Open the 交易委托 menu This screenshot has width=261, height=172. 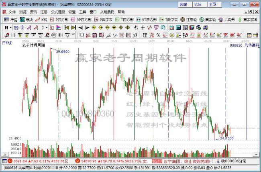tap(107, 12)
